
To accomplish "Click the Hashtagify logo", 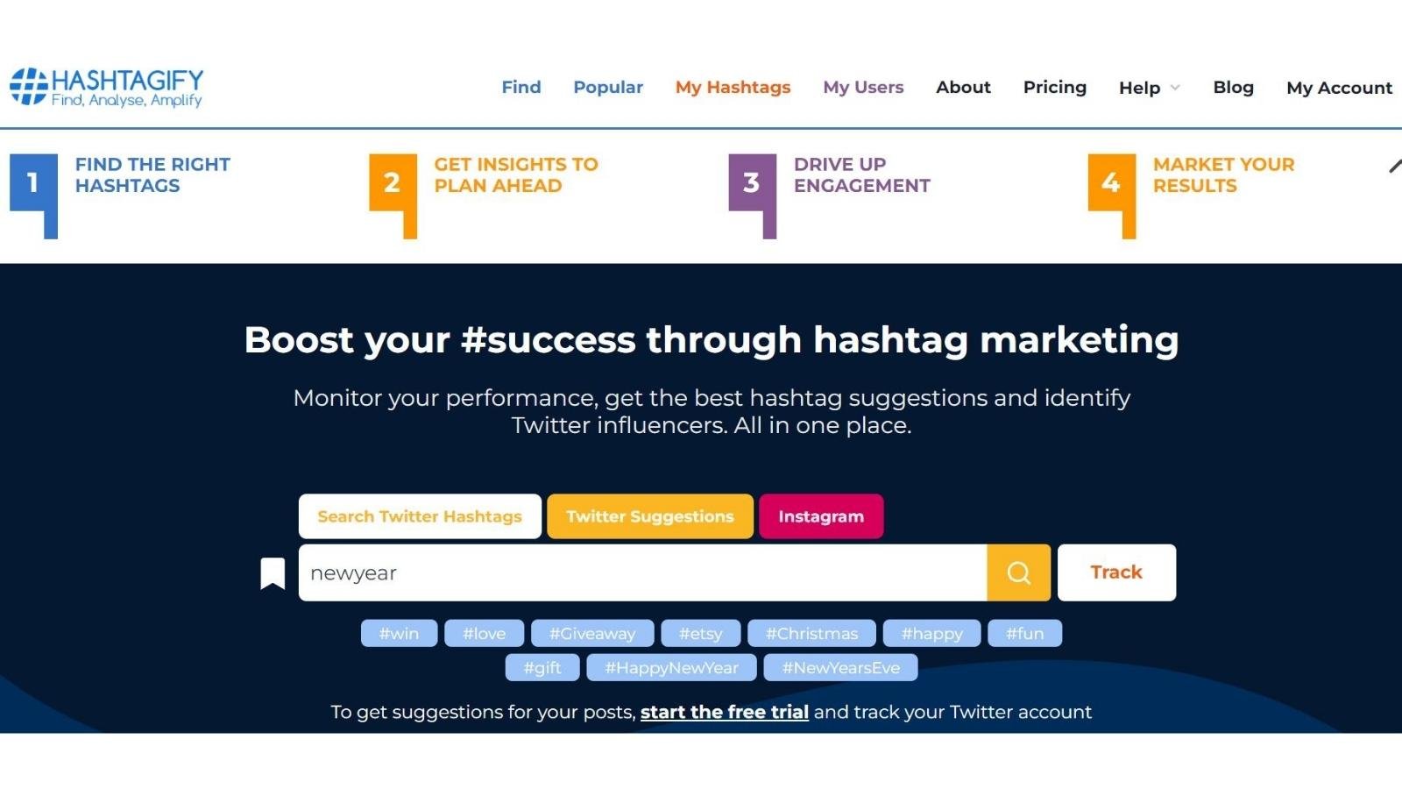I will click(106, 88).
